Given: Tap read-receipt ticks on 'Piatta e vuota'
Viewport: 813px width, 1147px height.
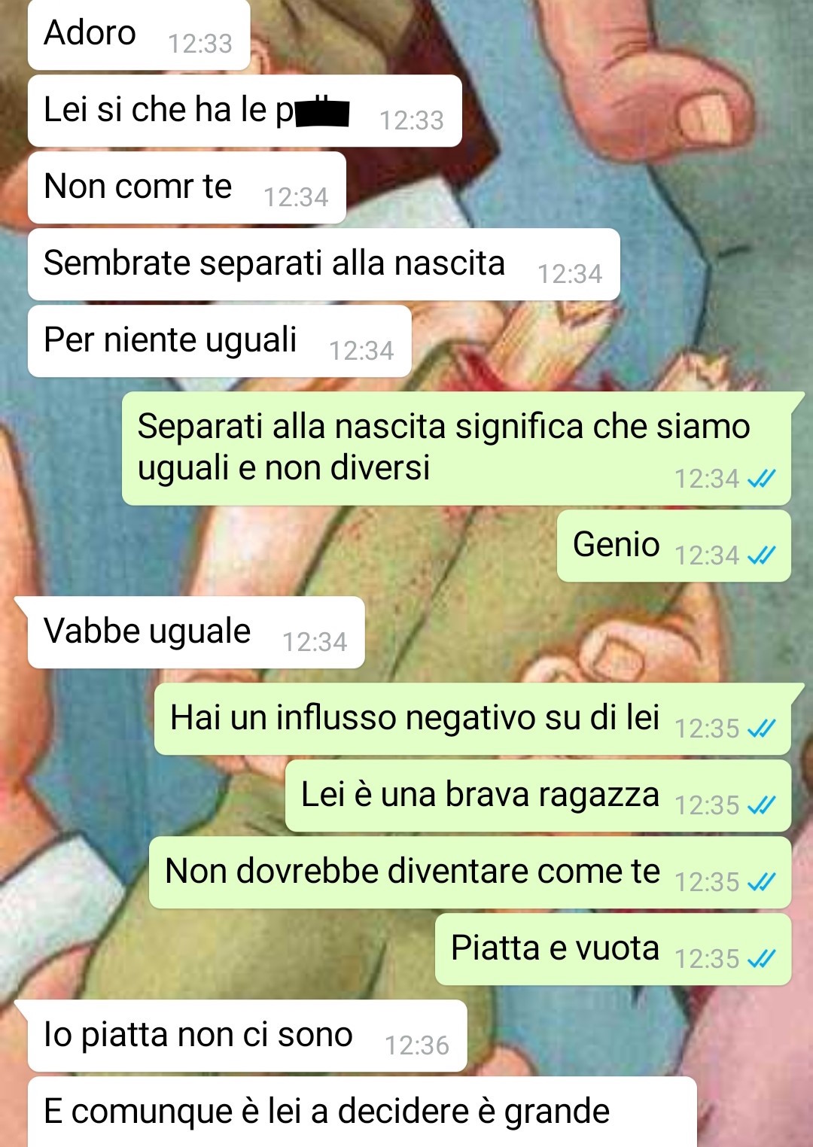Looking at the screenshot, I should tap(762, 959).
